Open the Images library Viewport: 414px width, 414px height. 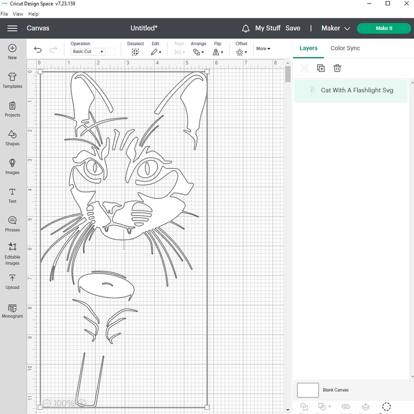pos(12,166)
